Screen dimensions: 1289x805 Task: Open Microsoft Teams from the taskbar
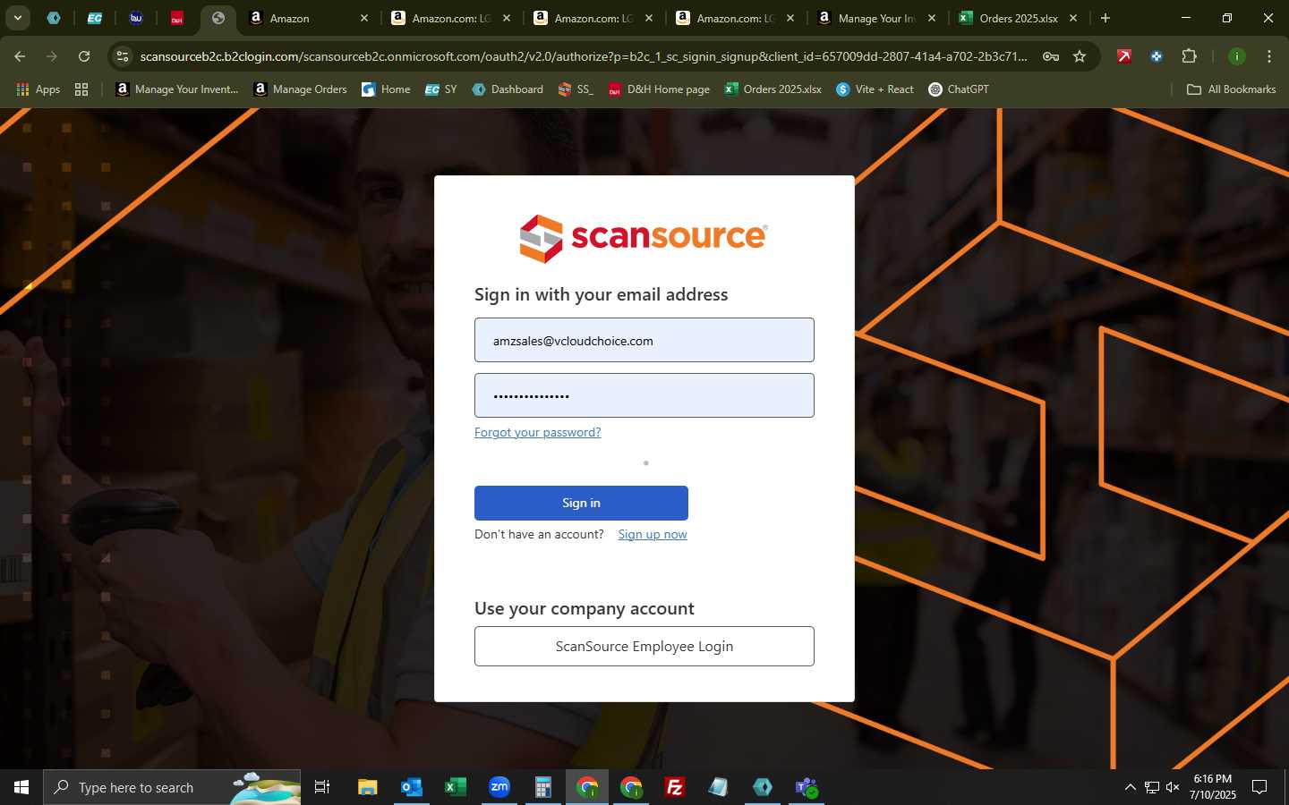(807, 787)
